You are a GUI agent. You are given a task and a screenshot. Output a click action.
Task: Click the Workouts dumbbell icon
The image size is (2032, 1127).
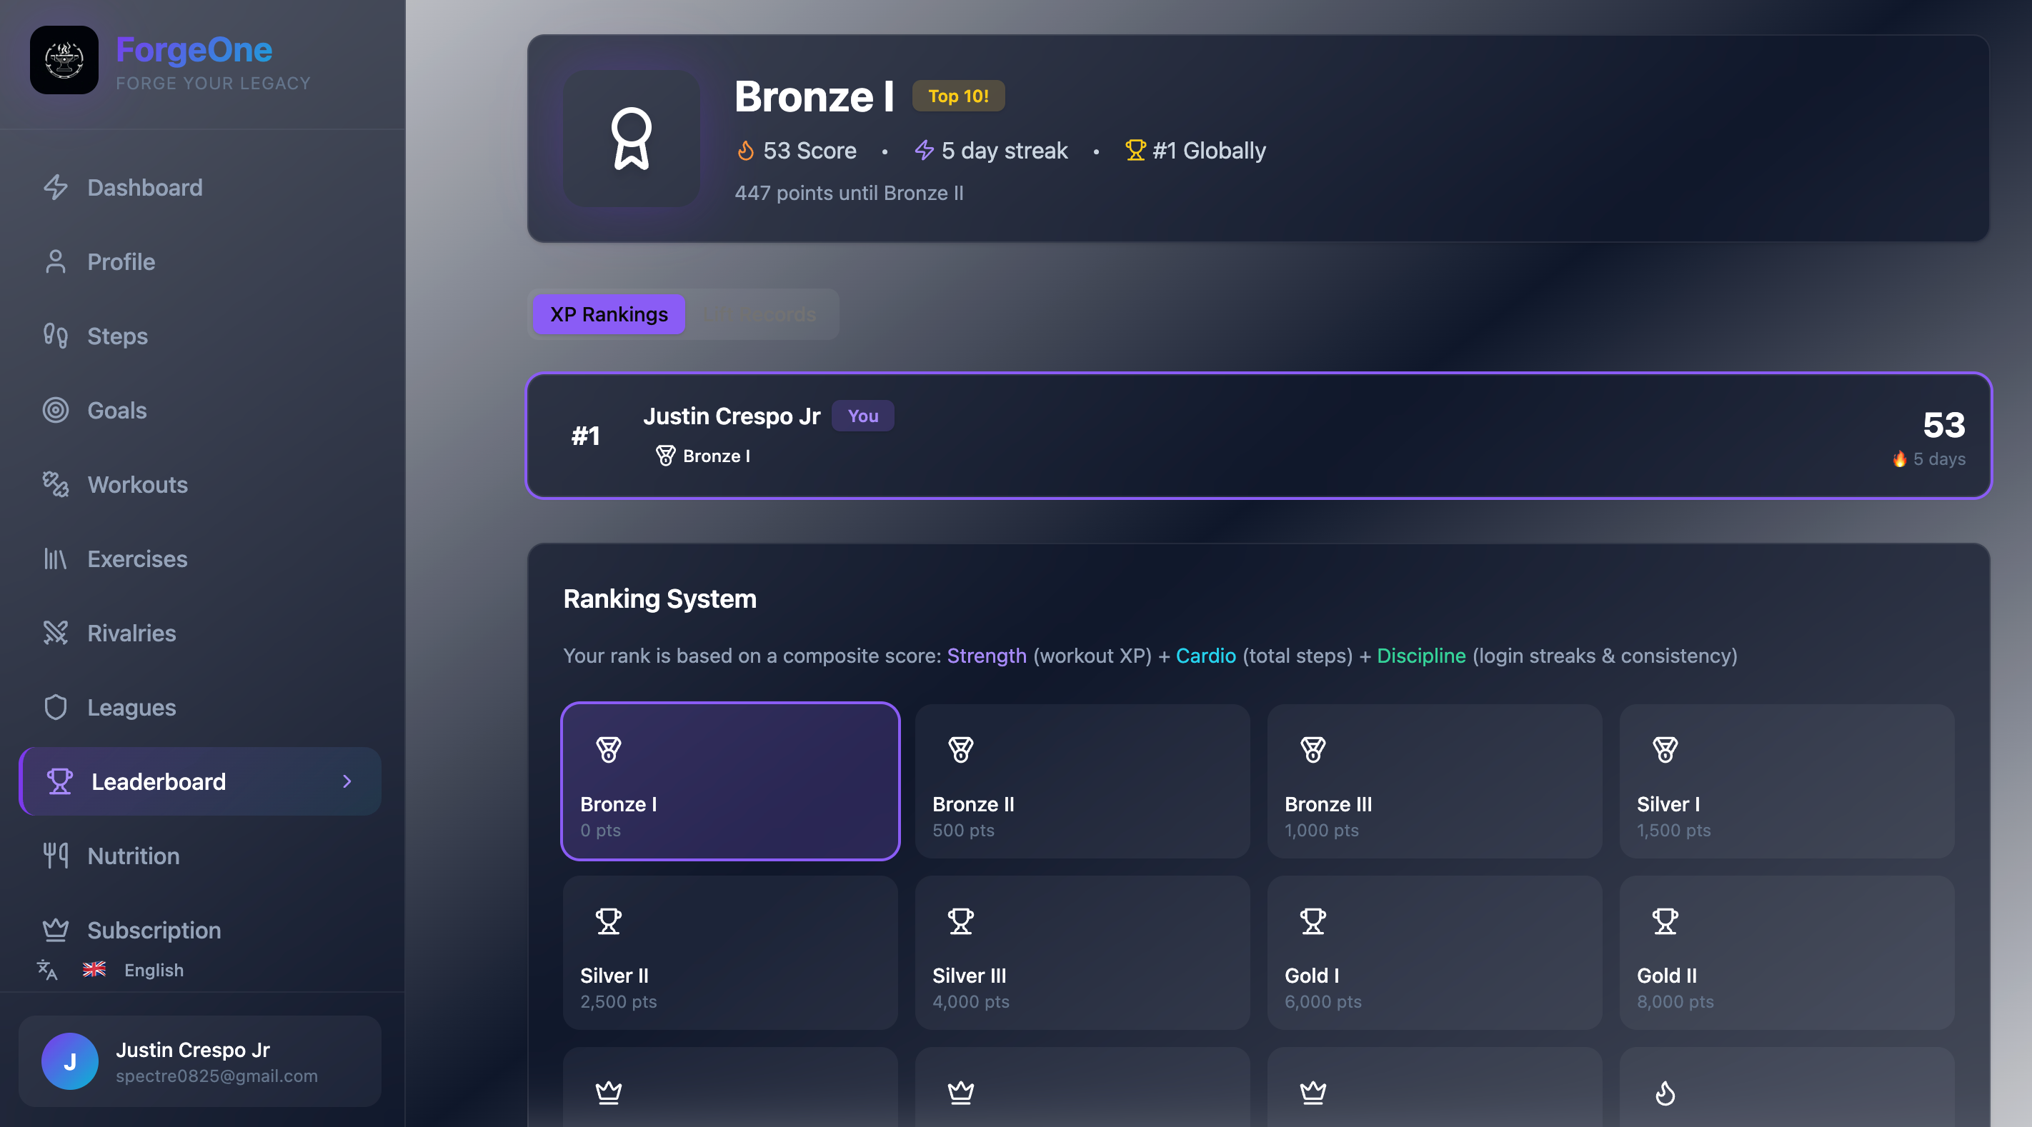(x=55, y=484)
